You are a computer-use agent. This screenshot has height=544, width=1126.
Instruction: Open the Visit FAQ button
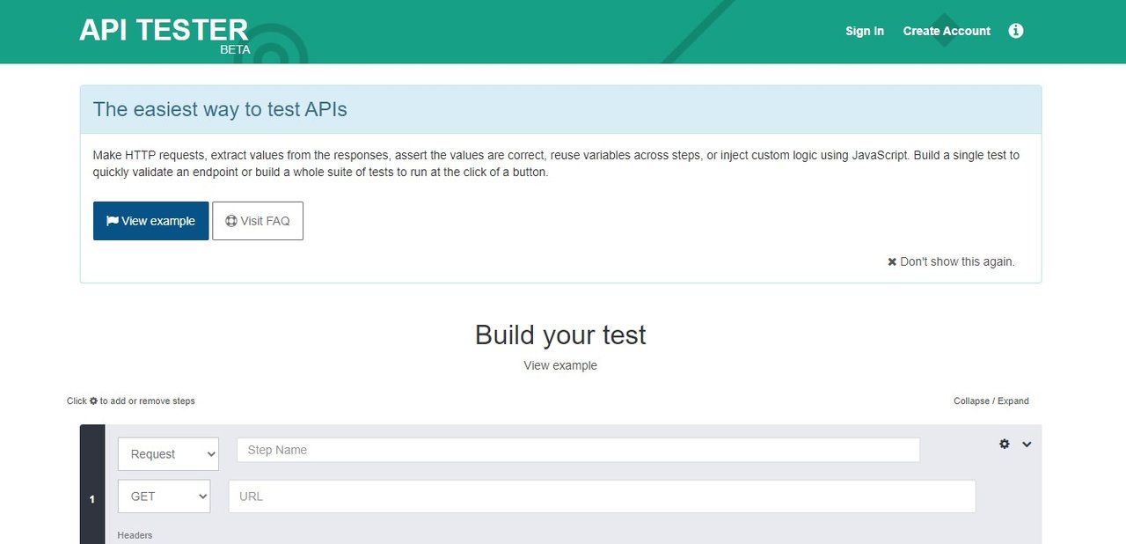click(258, 221)
